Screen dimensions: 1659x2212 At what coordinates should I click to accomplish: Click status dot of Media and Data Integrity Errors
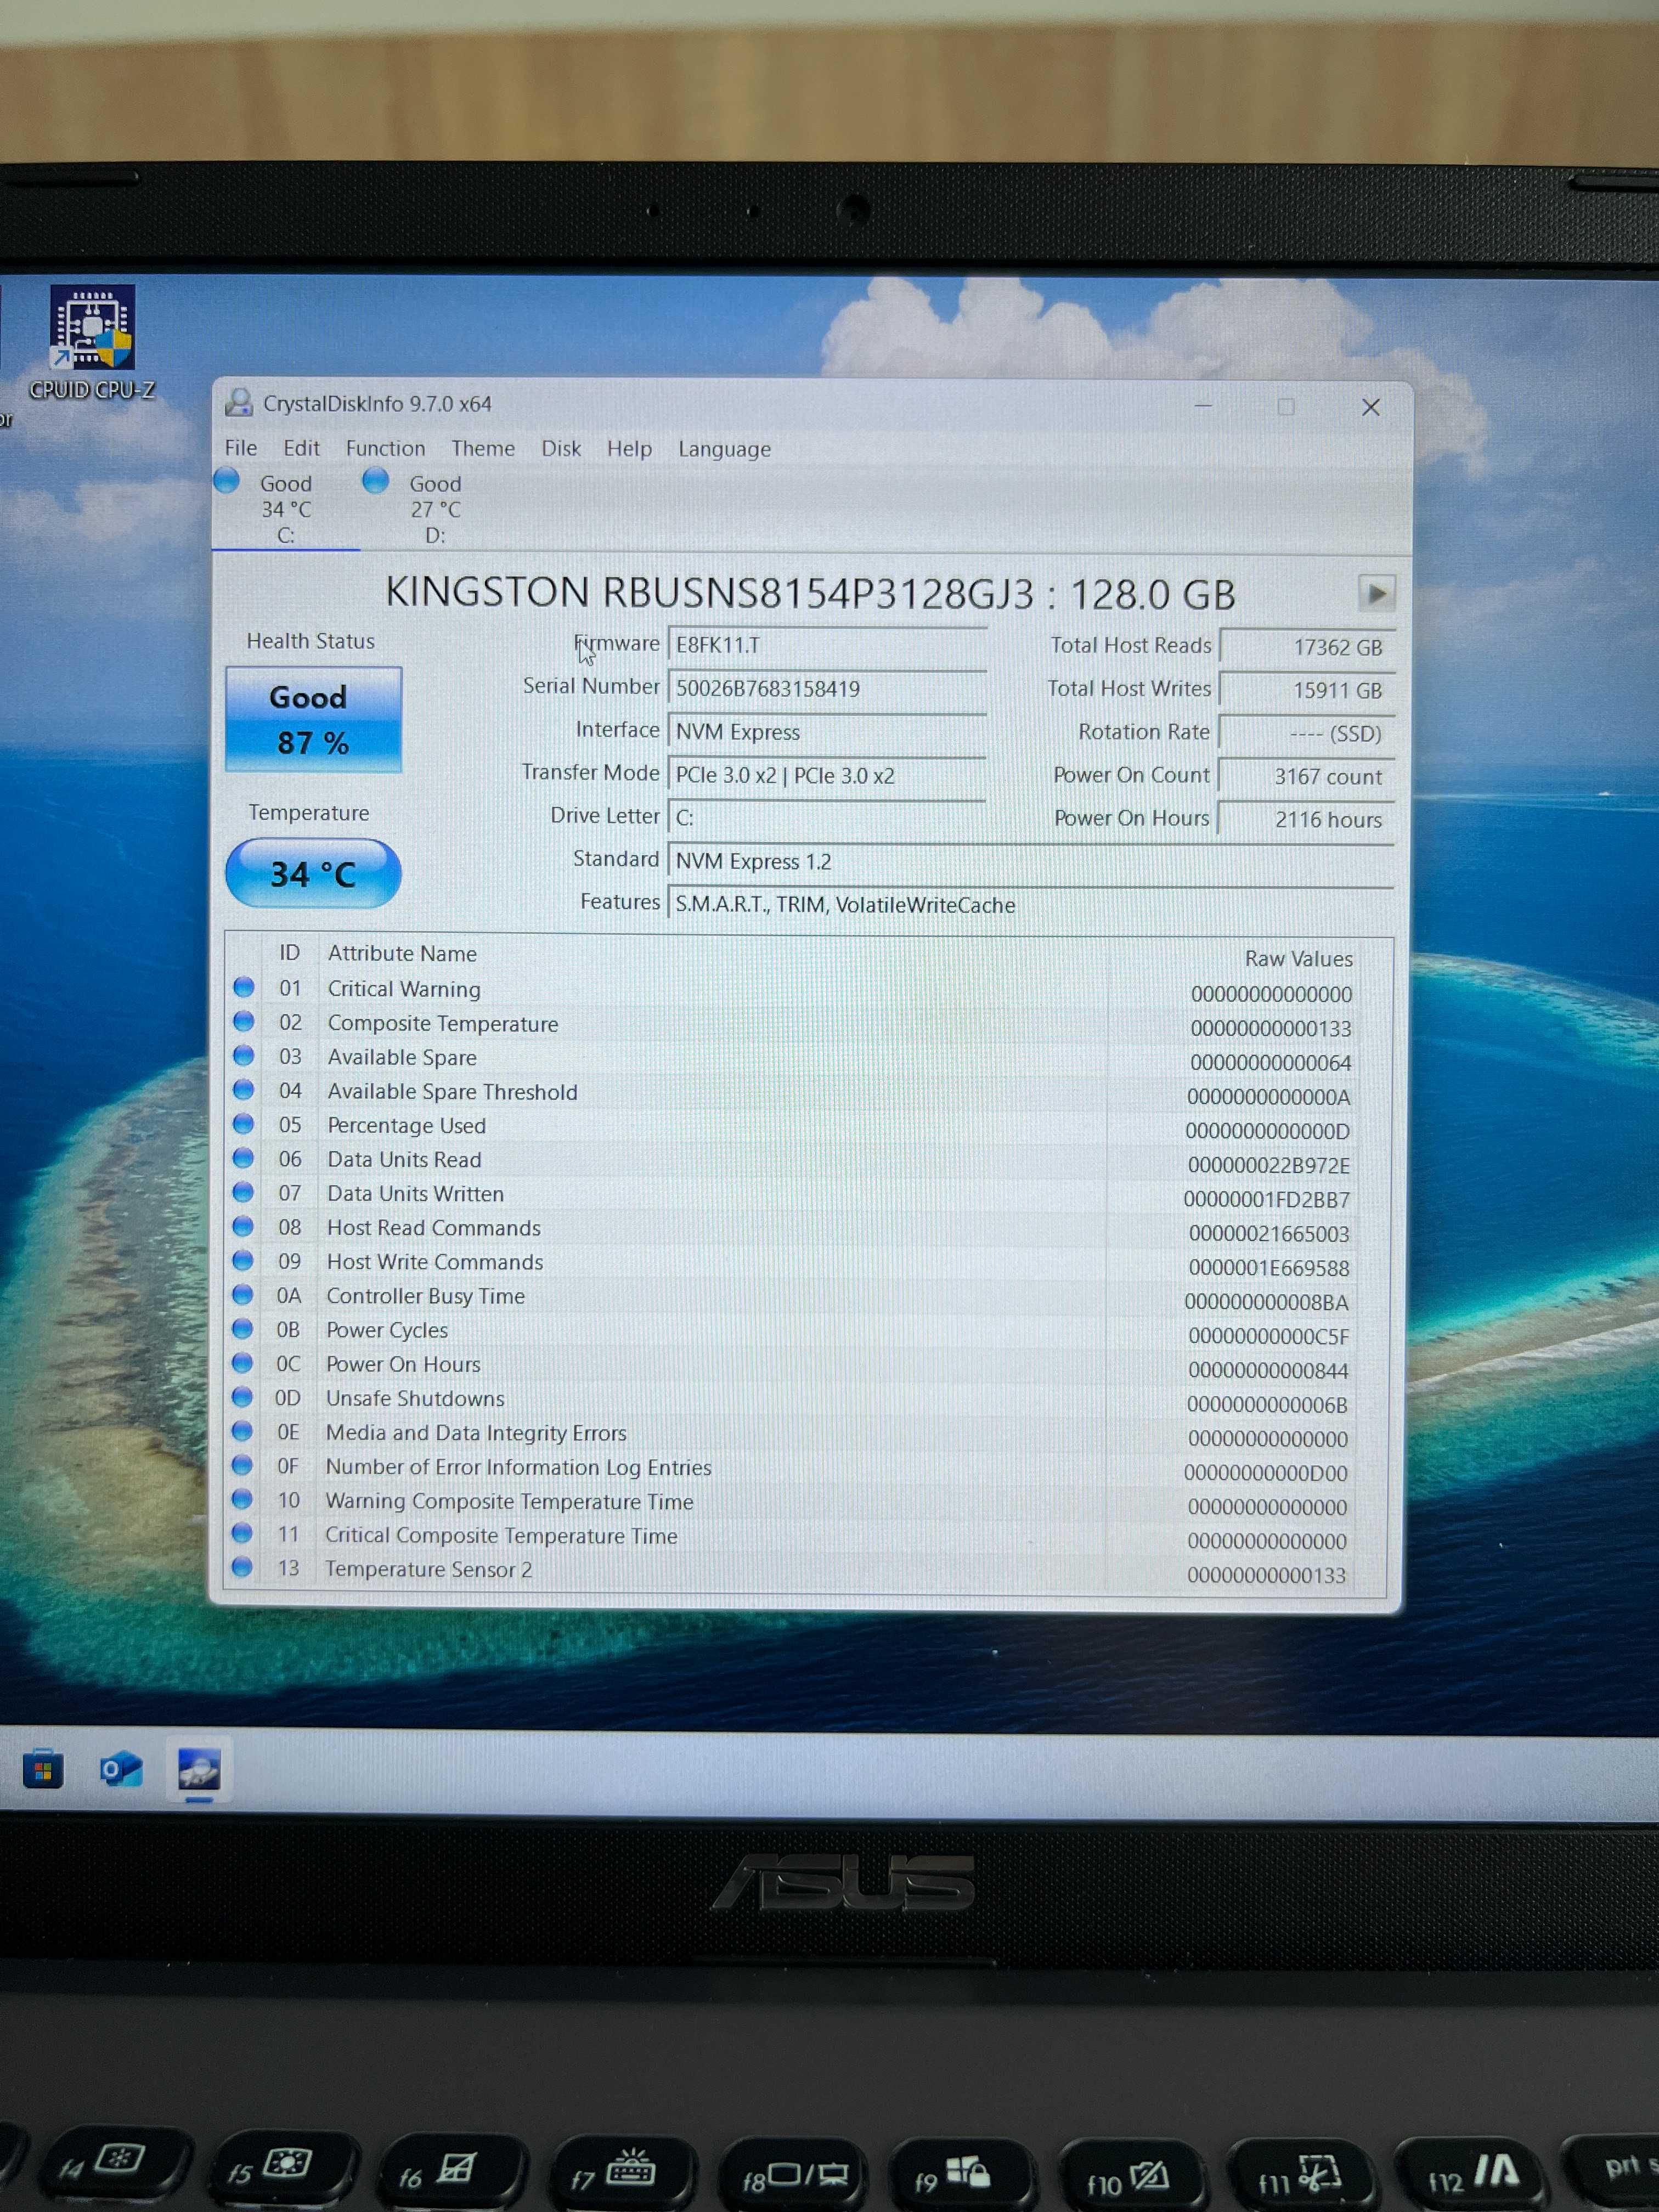click(x=242, y=1430)
